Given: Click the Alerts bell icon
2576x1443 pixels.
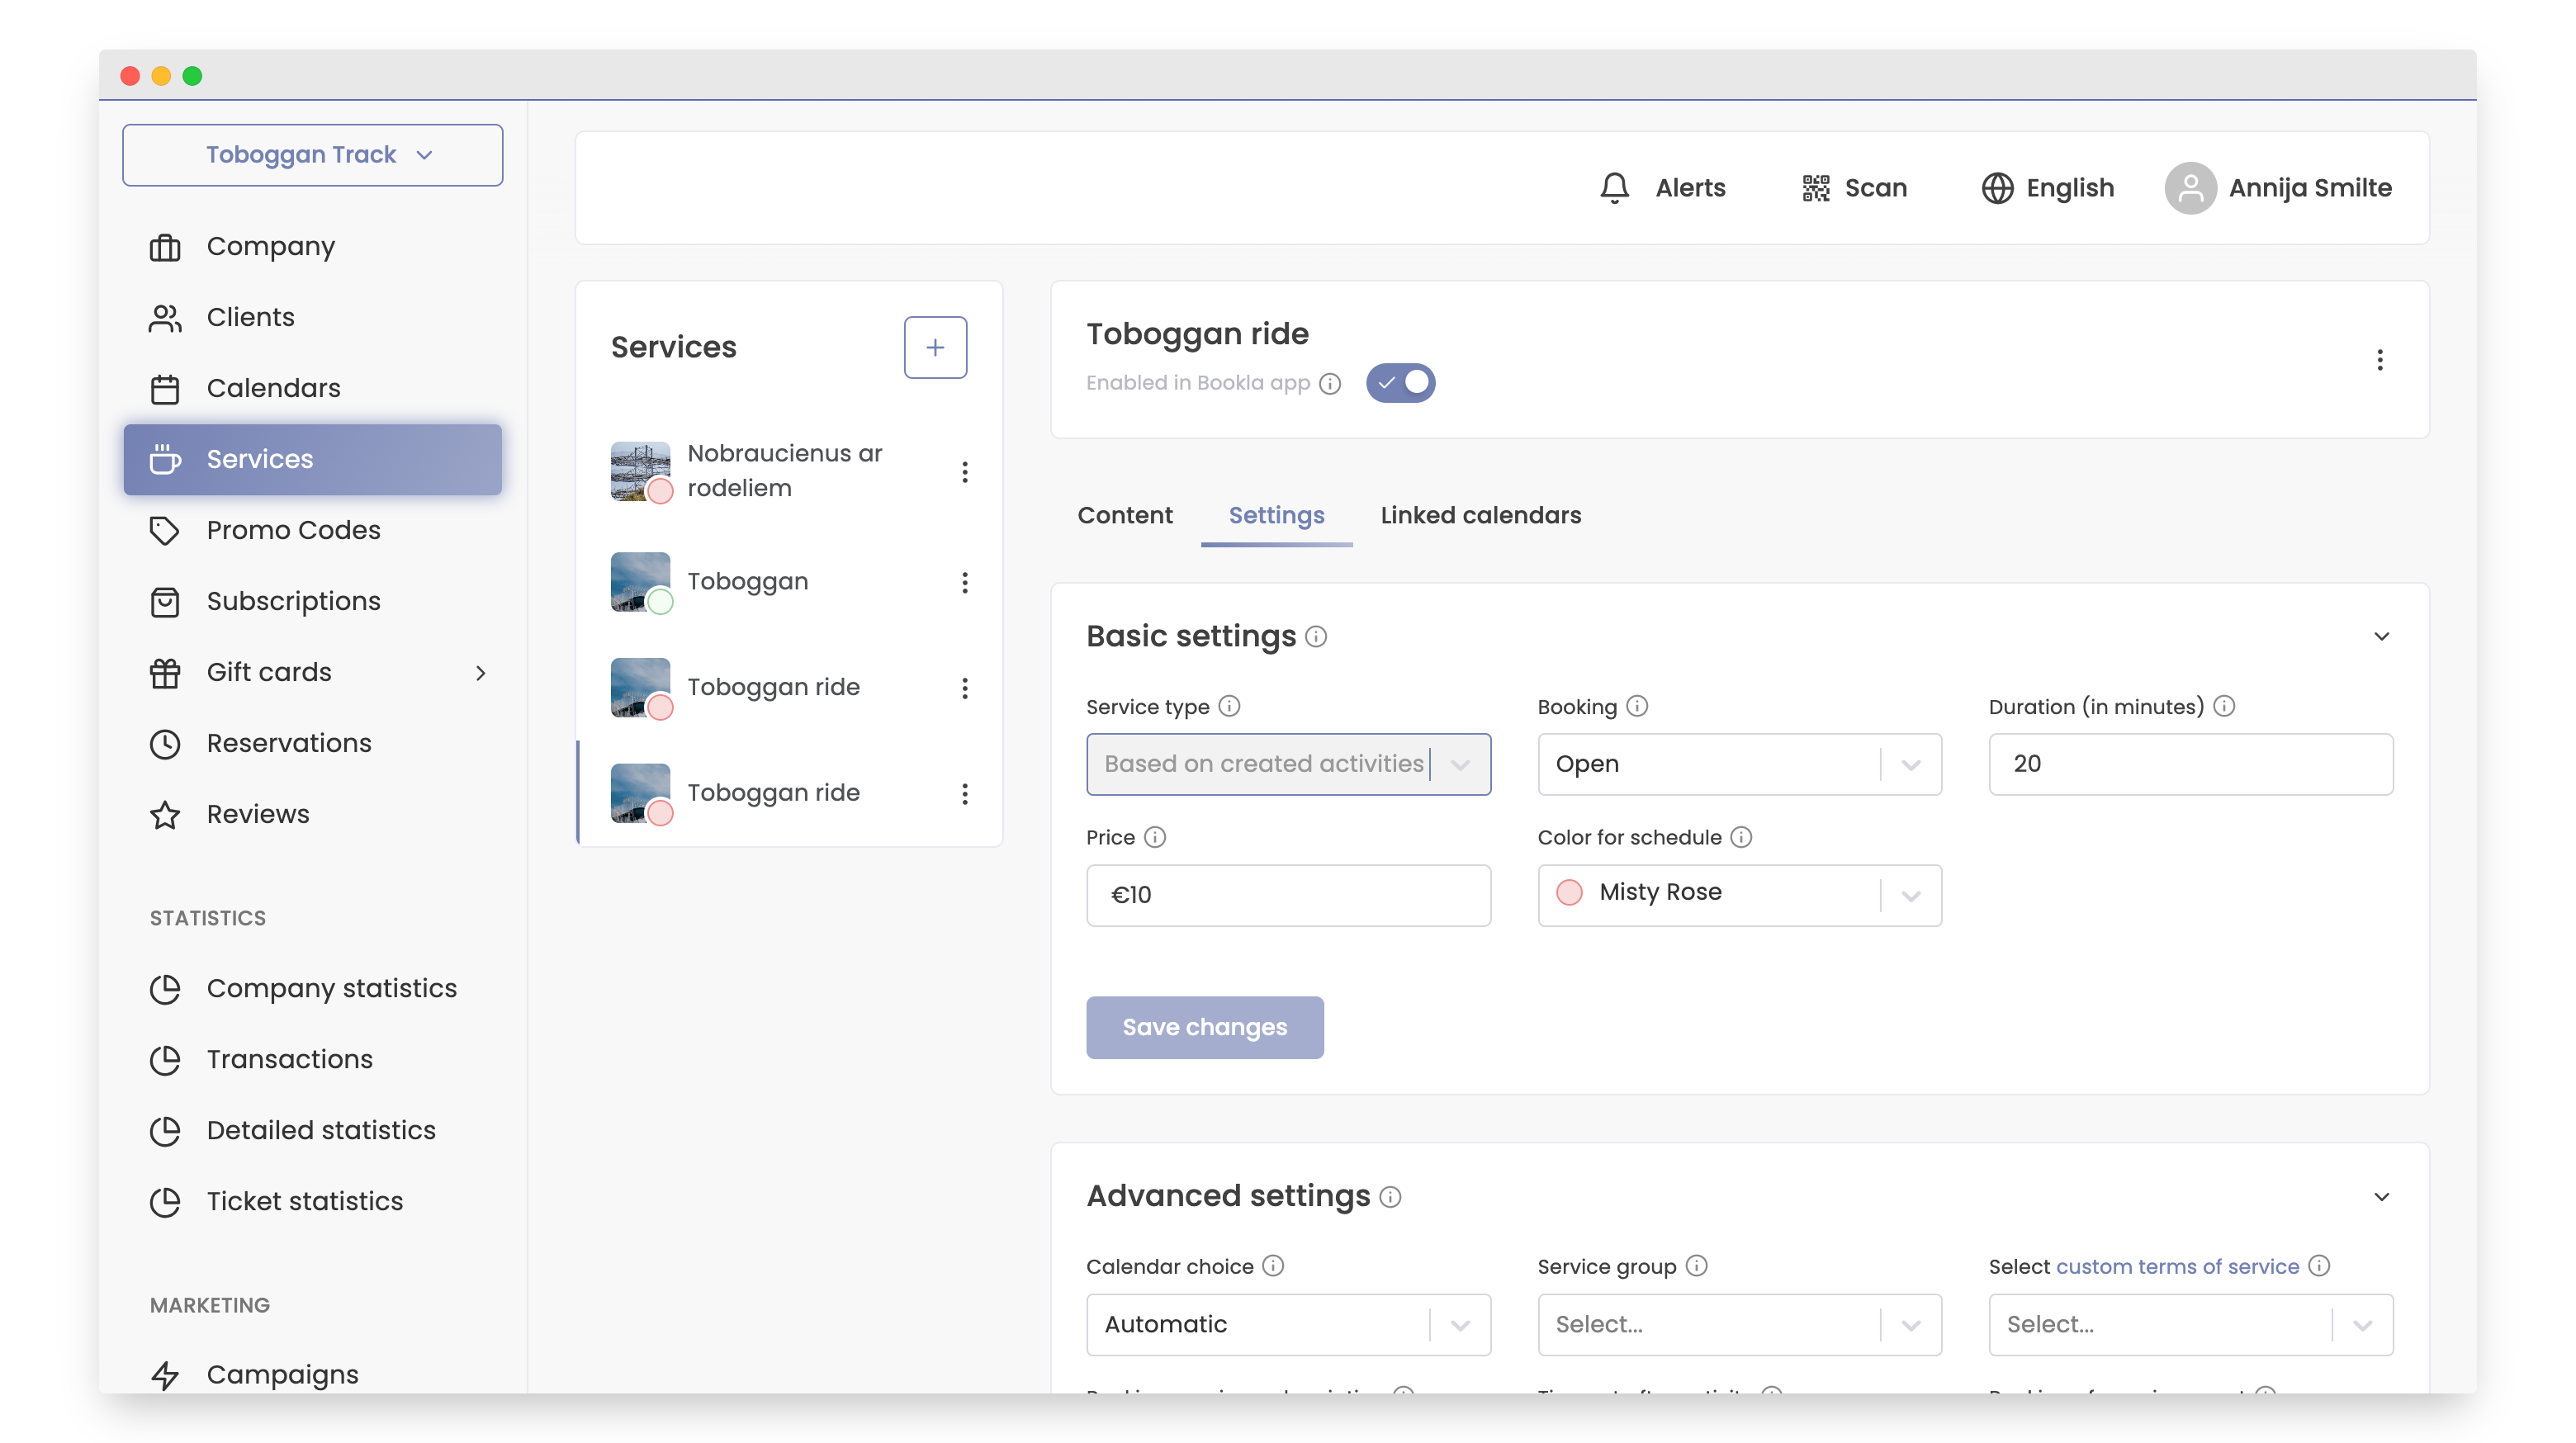Looking at the screenshot, I should (1614, 188).
